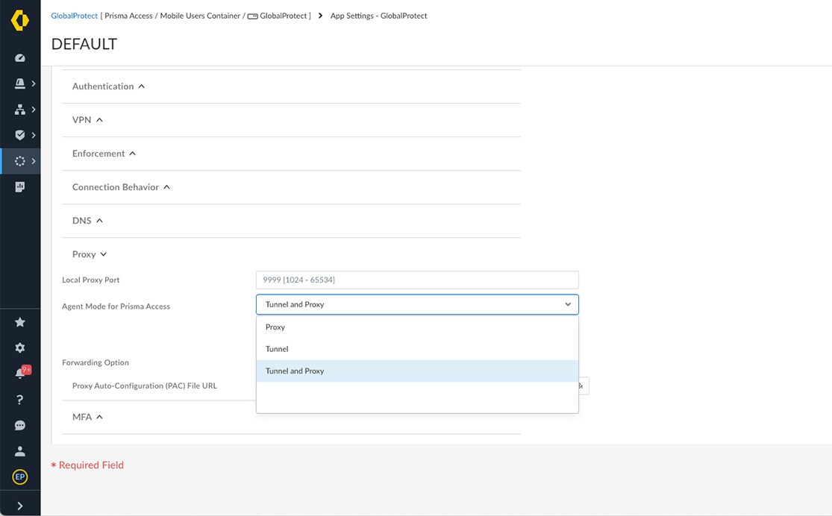This screenshot has height=516, width=832.
Task: Open the GlobalProtect breadcrumb link
Action: 74,15
